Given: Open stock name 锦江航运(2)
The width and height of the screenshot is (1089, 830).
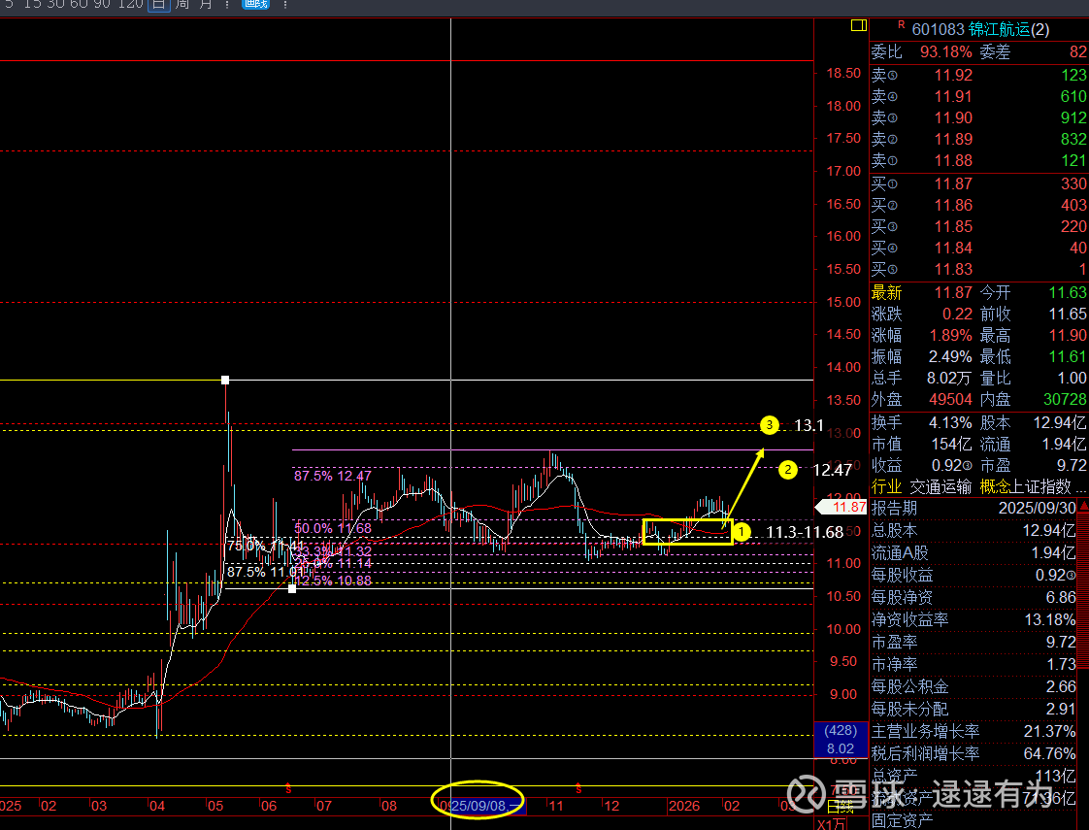Looking at the screenshot, I should pyautogui.click(x=1009, y=30).
